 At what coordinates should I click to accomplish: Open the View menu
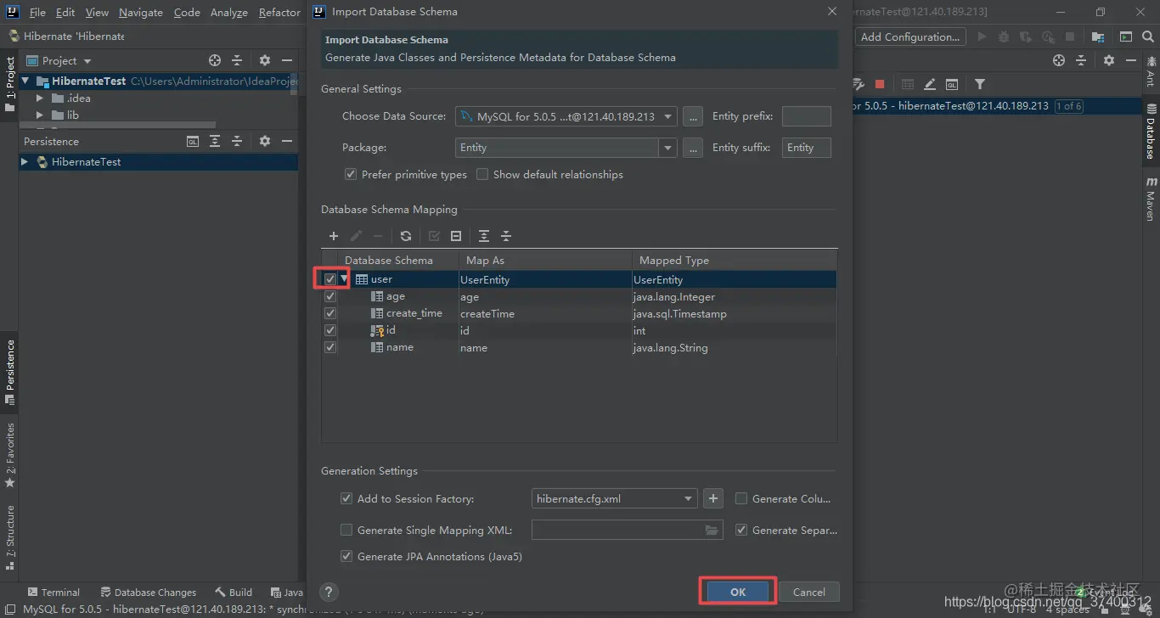pyautogui.click(x=97, y=12)
